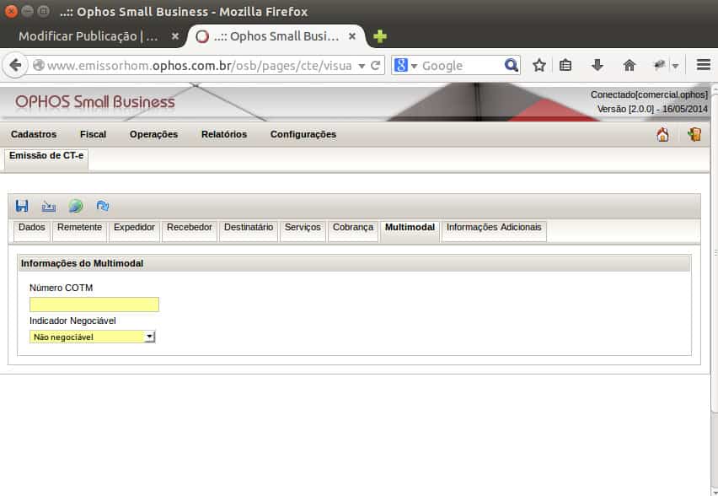Switch to the Expedidor tab

[x=134, y=230]
